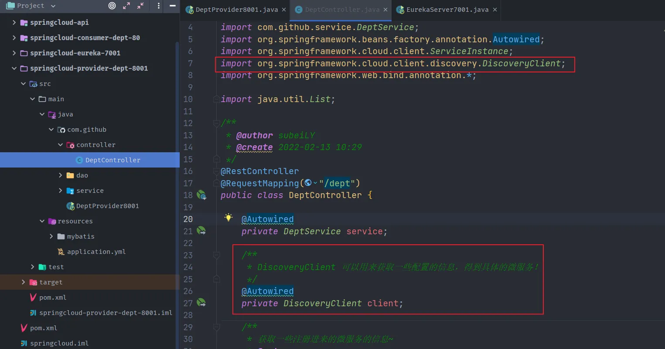Select application.yml in the project tree
Image resolution: width=665 pixels, height=349 pixels.
click(96, 252)
